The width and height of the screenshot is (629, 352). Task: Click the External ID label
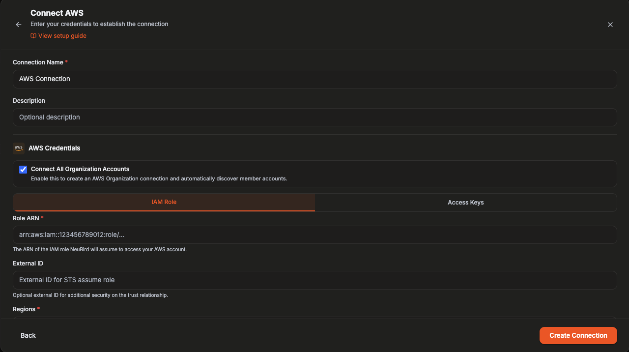coord(28,264)
